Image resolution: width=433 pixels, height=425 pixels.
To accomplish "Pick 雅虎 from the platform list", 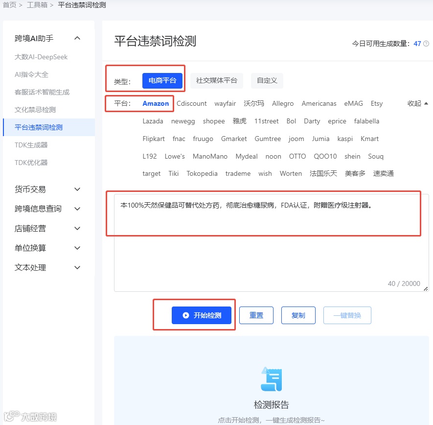I will [x=239, y=121].
